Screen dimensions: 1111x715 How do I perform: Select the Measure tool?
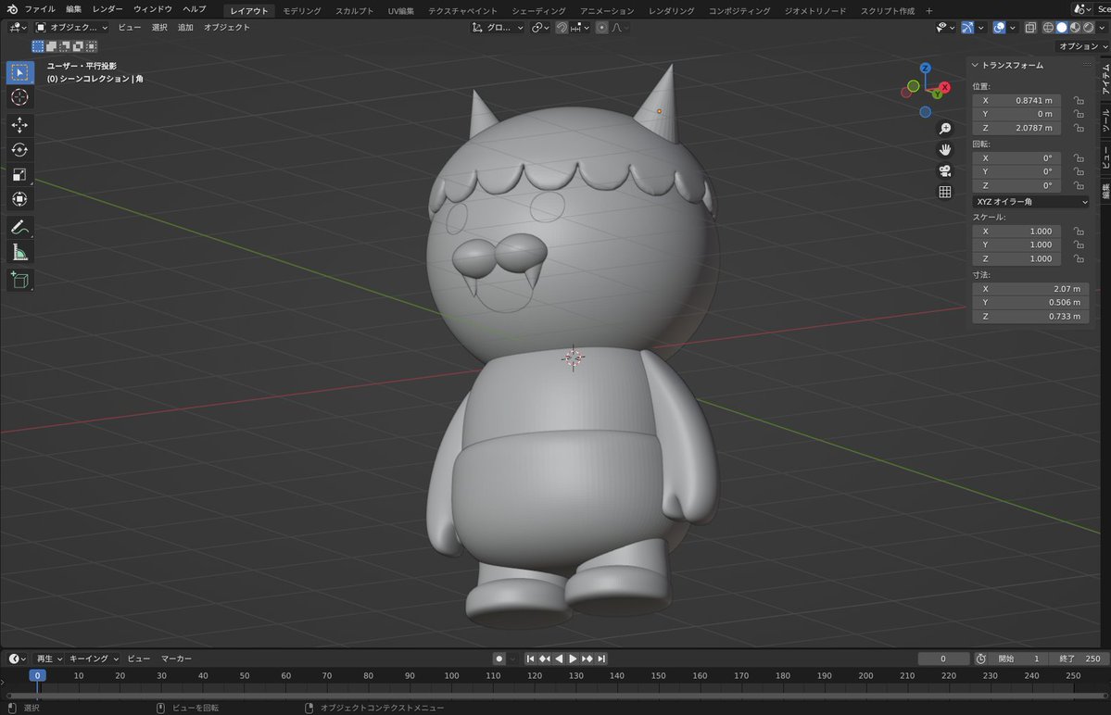(19, 252)
